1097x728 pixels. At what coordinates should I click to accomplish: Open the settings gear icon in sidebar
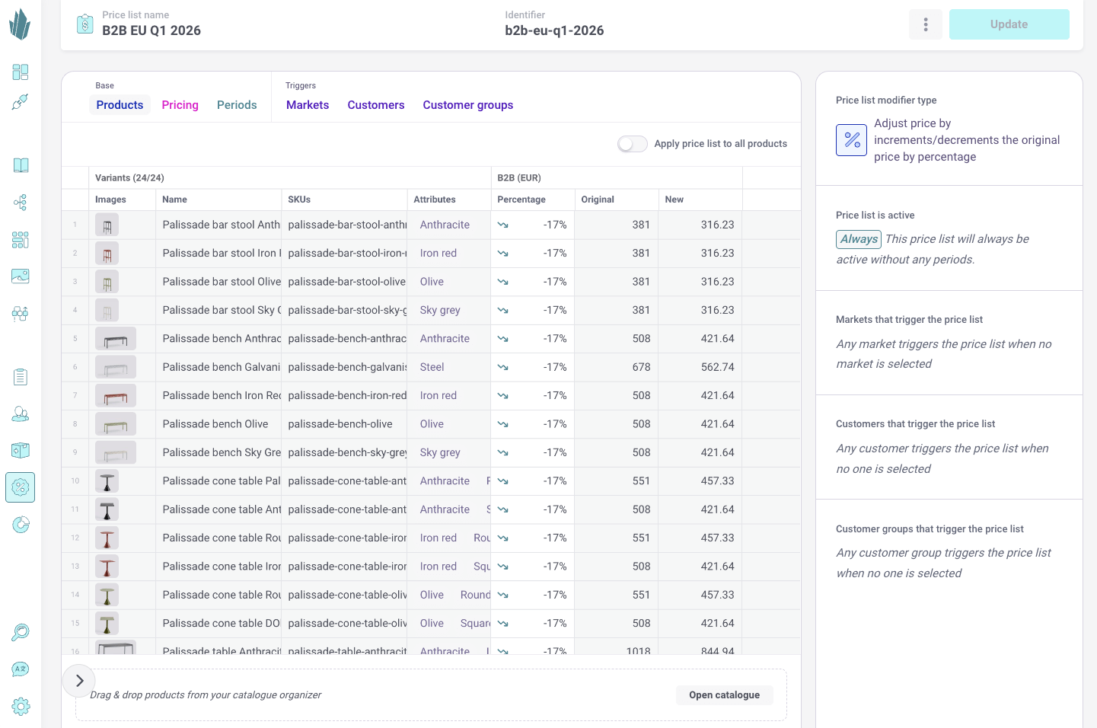(x=21, y=706)
